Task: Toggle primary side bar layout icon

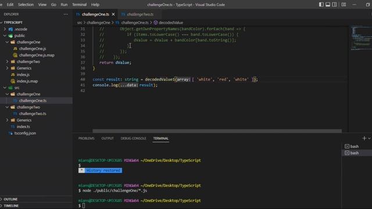Action: [321, 5]
